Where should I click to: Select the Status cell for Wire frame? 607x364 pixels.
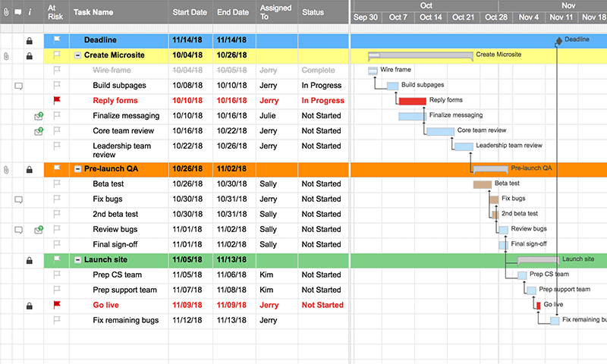(x=324, y=71)
